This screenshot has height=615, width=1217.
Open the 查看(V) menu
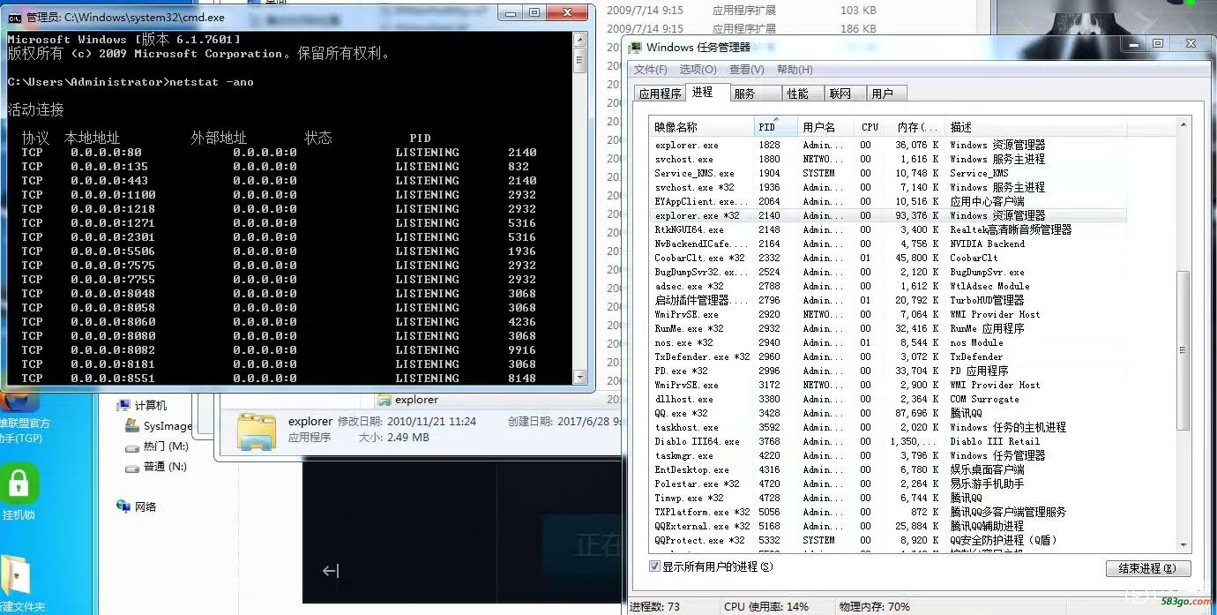tap(746, 70)
